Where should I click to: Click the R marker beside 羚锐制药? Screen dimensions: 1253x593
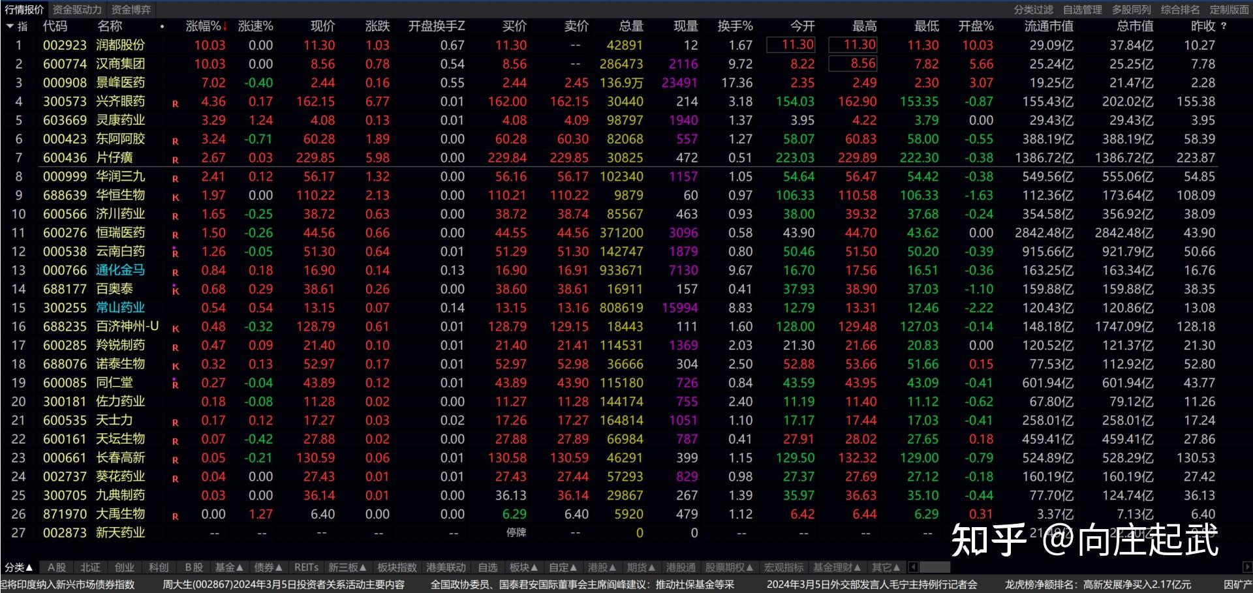[x=175, y=347]
